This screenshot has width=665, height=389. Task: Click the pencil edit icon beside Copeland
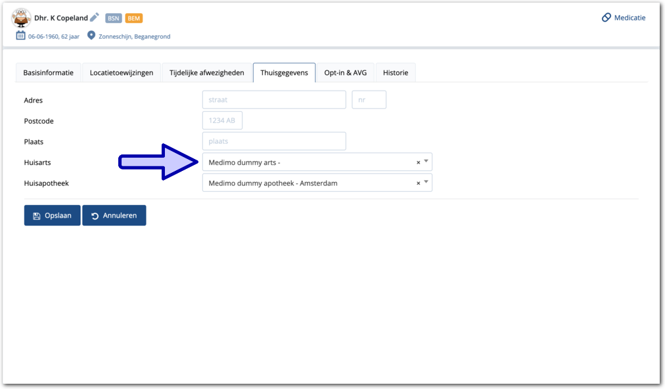click(x=95, y=18)
